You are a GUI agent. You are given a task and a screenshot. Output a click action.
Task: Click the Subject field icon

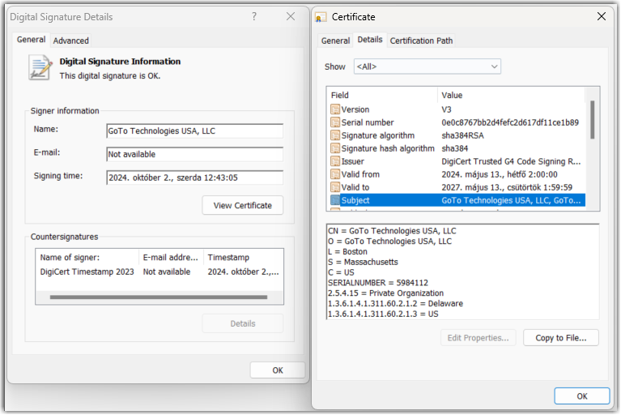click(335, 200)
